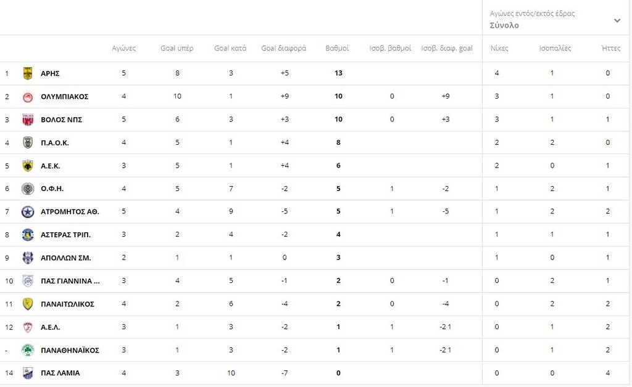
Task: Click the ΟΛΥΜΠΙΑΚΟΣ team logo
Action: 27,97
